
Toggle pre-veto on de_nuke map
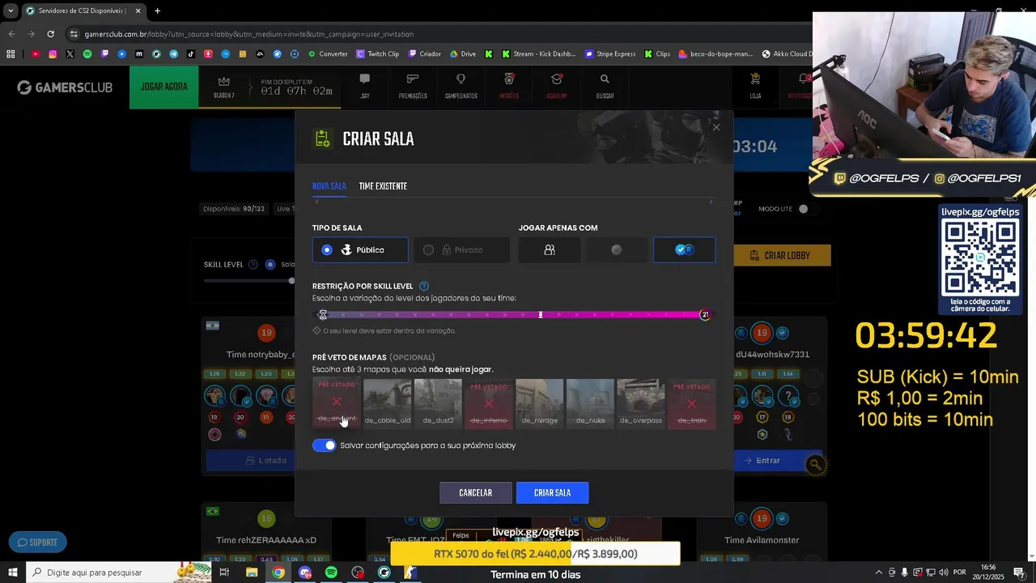point(590,403)
